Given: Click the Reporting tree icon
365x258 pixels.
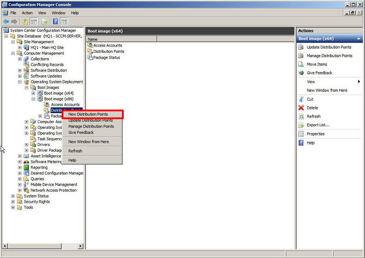Looking at the screenshot, I should pos(26,167).
